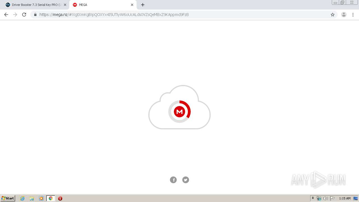Bookmark this page with the star

pos(333,15)
